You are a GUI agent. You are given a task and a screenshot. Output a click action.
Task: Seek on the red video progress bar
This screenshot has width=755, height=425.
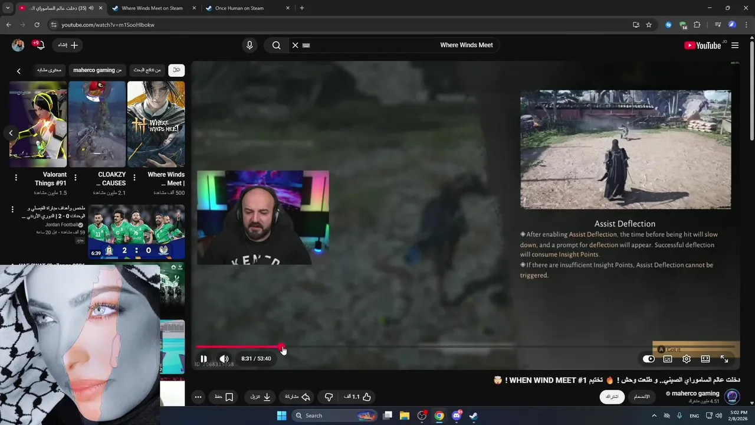click(466, 347)
